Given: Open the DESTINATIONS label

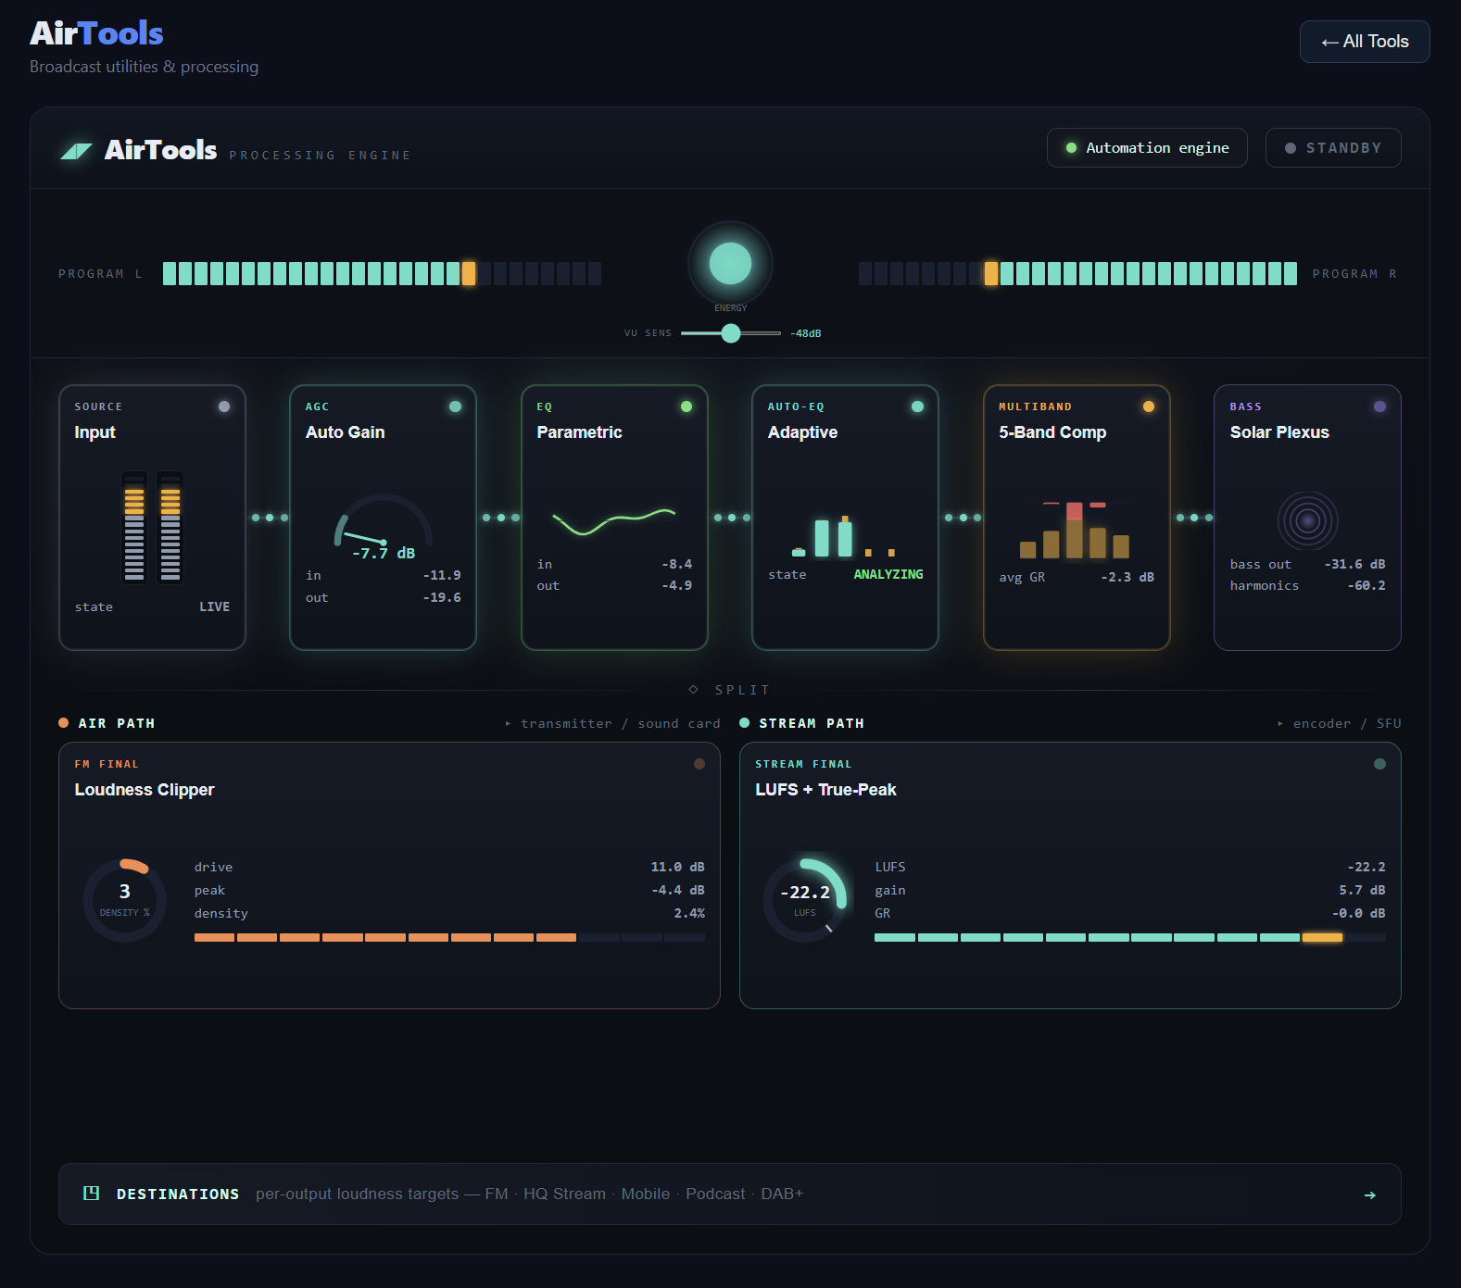Looking at the screenshot, I should tap(178, 1194).
